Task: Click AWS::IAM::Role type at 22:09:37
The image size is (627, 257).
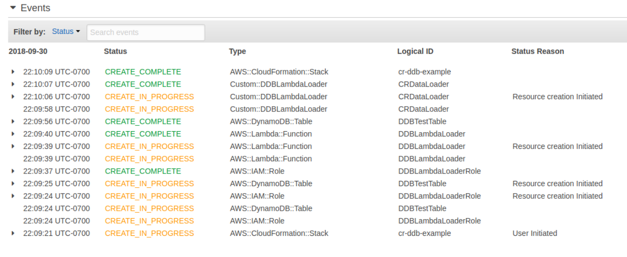Action: coord(257,171)
